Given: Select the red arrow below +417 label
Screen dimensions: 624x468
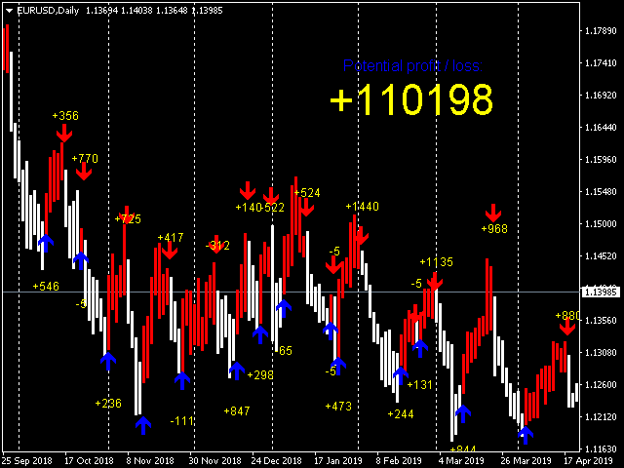Looking at the screenshot, I should point(170,250).
